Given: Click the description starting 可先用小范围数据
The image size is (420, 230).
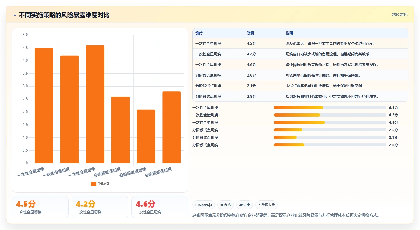Looking at the screenshot, I should click(x=323, y=75).
